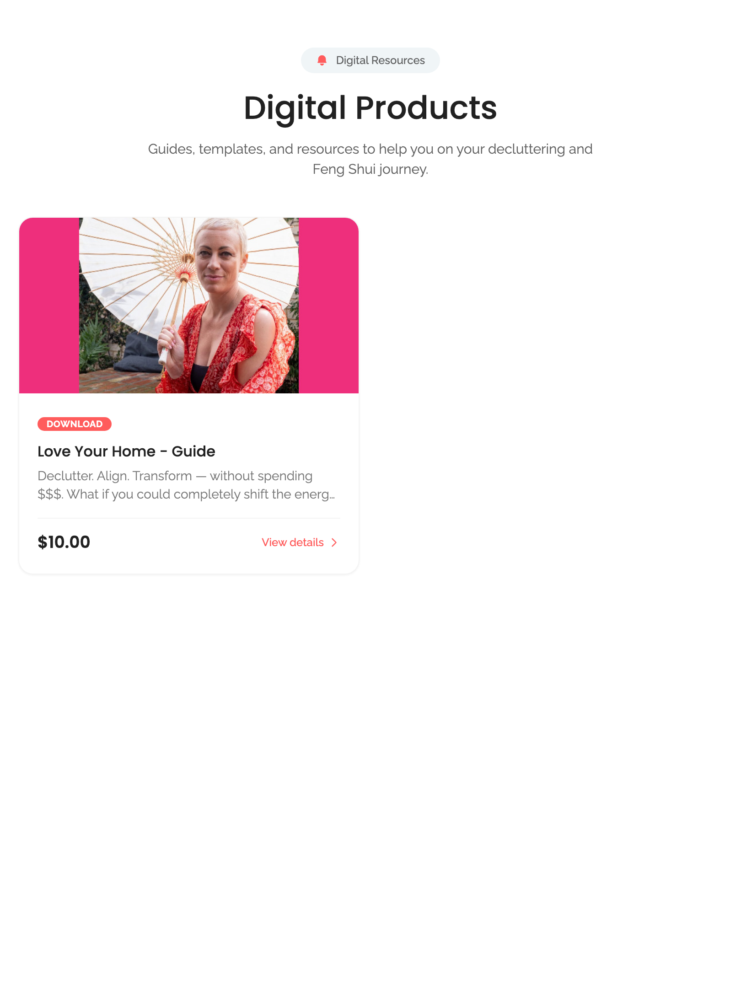Open the Love Your Home - Guide details
The image size is (741, 988).
292,542
